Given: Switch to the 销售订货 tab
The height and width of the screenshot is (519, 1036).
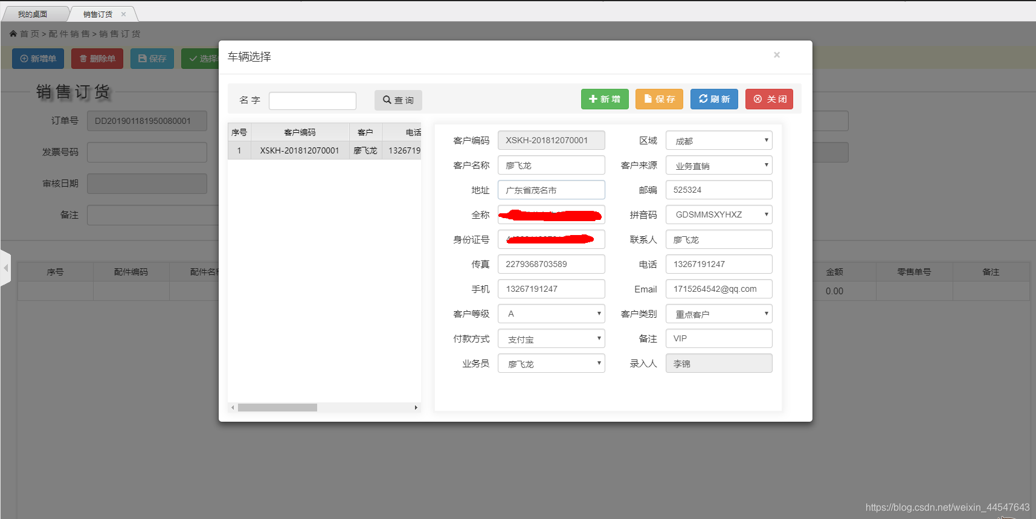Looking at the screenshot, I should coord(98,14).
